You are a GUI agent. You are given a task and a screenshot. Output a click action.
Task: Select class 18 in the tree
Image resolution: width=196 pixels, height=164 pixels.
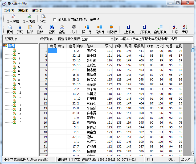coord(20,122)
